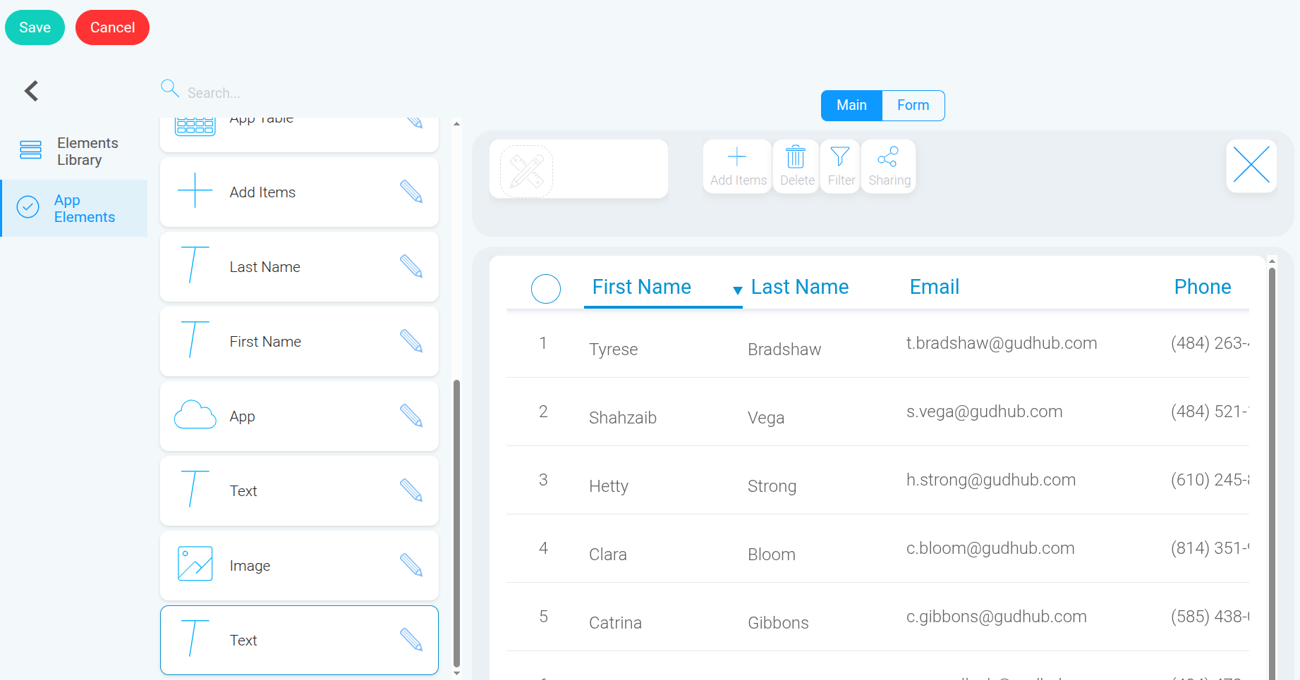The width and height of the screenshot is (1300, 680).
Task: Click the cloud icon of App element
Action: 195,414
